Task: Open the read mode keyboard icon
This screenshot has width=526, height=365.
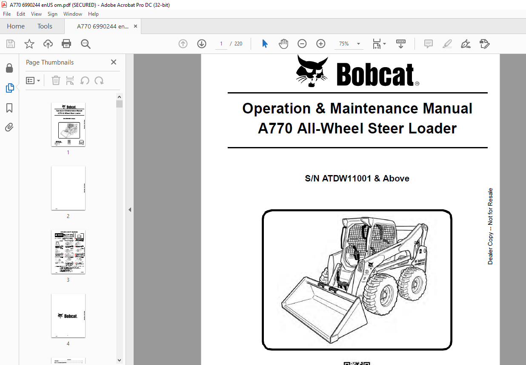Action: pyautogui.click(x=400, y=44)
